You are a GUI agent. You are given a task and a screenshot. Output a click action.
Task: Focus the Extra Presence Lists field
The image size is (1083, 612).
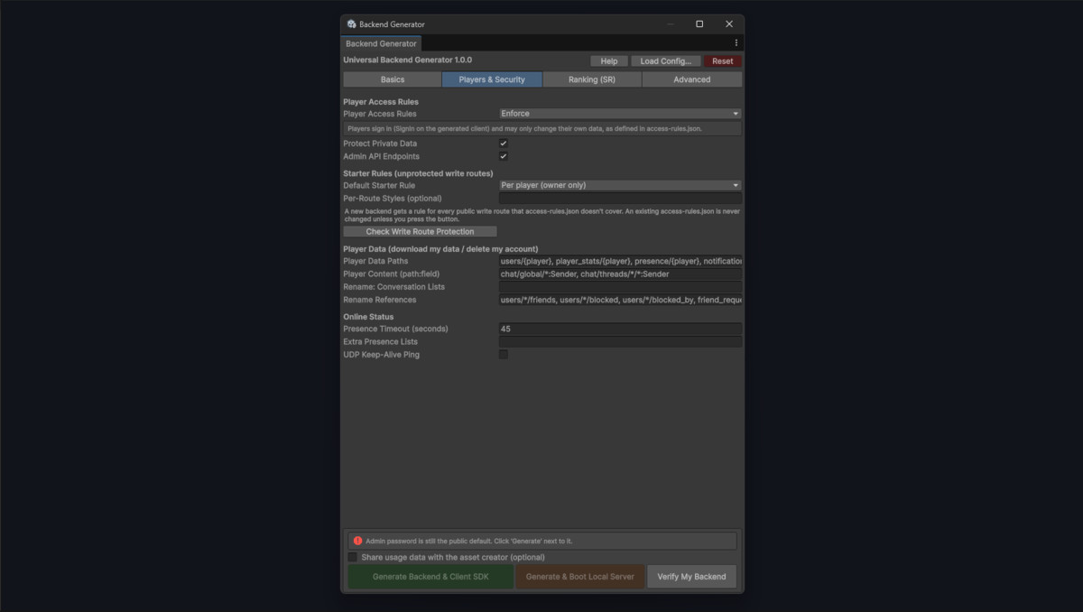[620, 342]
